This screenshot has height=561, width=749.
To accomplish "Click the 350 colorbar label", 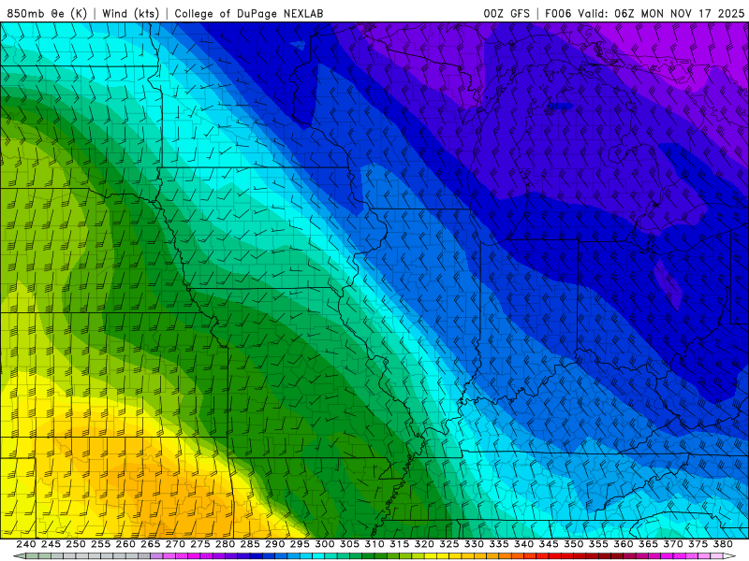I will click(x=573, y=544).
